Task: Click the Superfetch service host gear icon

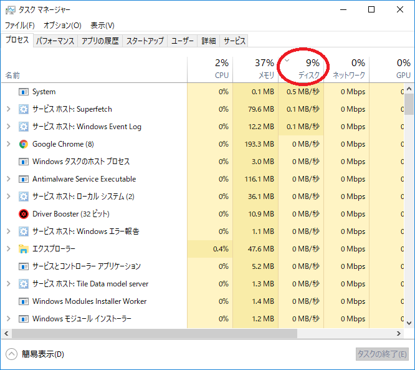Action: point(24,109)
